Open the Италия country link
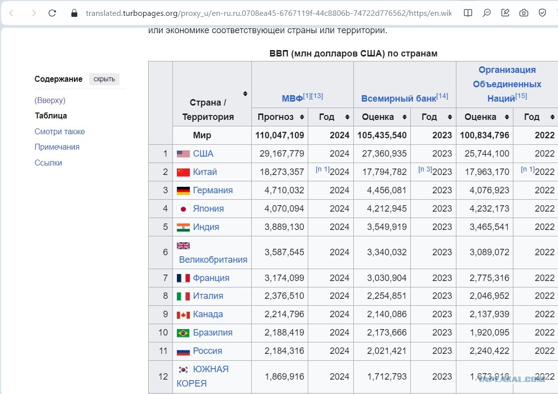This screenshot has width=558, height=394. (208, 296)
